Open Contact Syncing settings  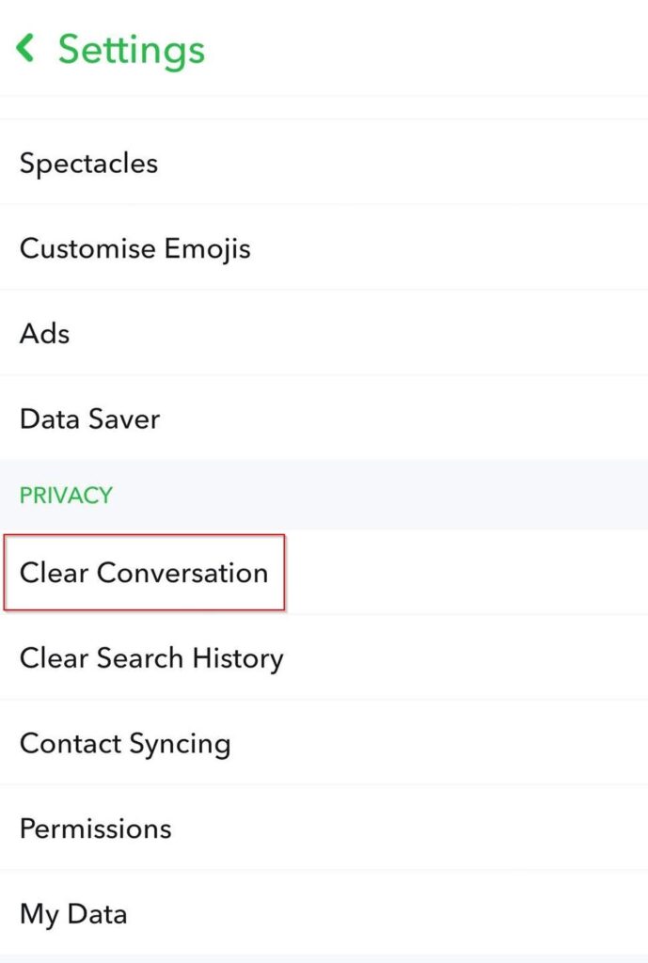click(x=125, y=744)
